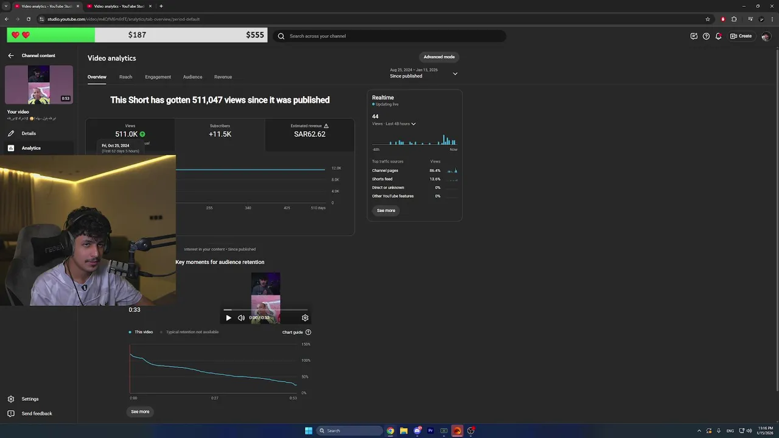Image resolution: width=779 pixels, height=438 pixels.
Task: Open File Explorer from the taskbar
Action: click(x=403, y=431)
